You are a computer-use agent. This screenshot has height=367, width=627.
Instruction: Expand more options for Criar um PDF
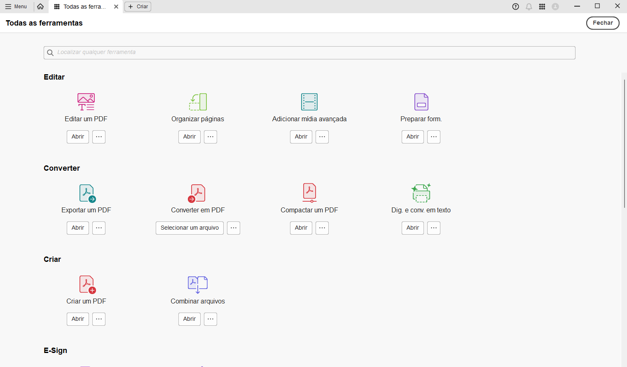(99, 319)
